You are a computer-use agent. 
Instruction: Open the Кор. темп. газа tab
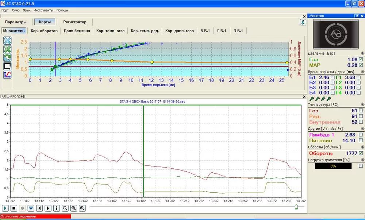click(x=110, y=31)
